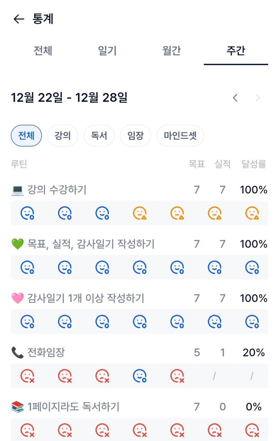Select the 마인드셋 filter chip
The width and height of the screenshot is (279, 441).
pyautogui.click(x=180, y=136)
